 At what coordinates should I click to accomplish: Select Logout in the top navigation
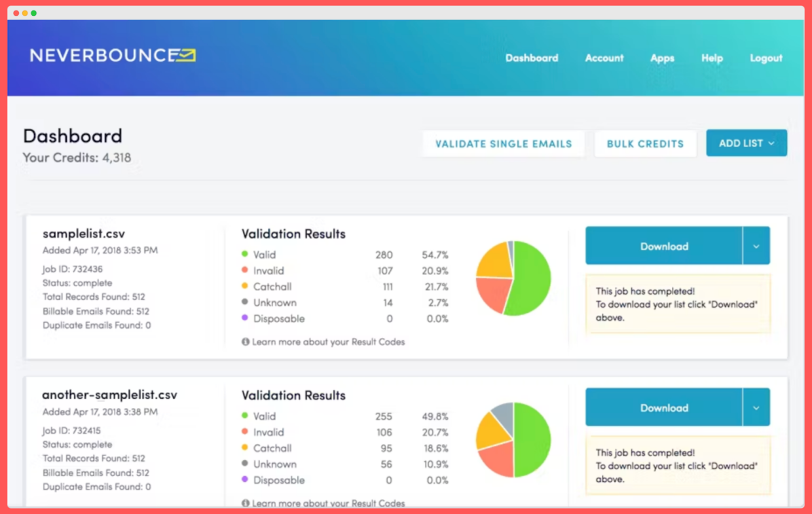[x=766, y=58]
